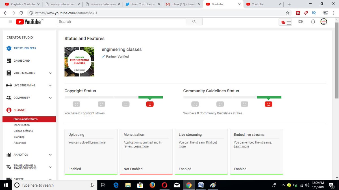
Task: Click the first grey sad face under Copyright Status
Action: point(76,104)
